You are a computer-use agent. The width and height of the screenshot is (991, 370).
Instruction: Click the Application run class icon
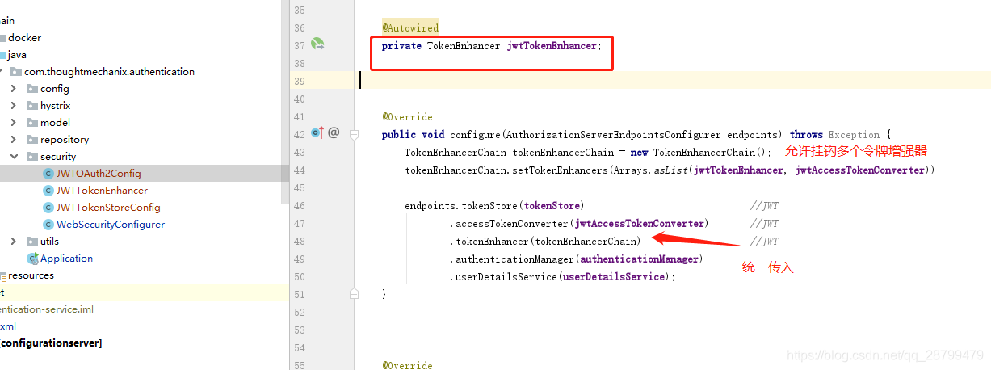(32, 259)
